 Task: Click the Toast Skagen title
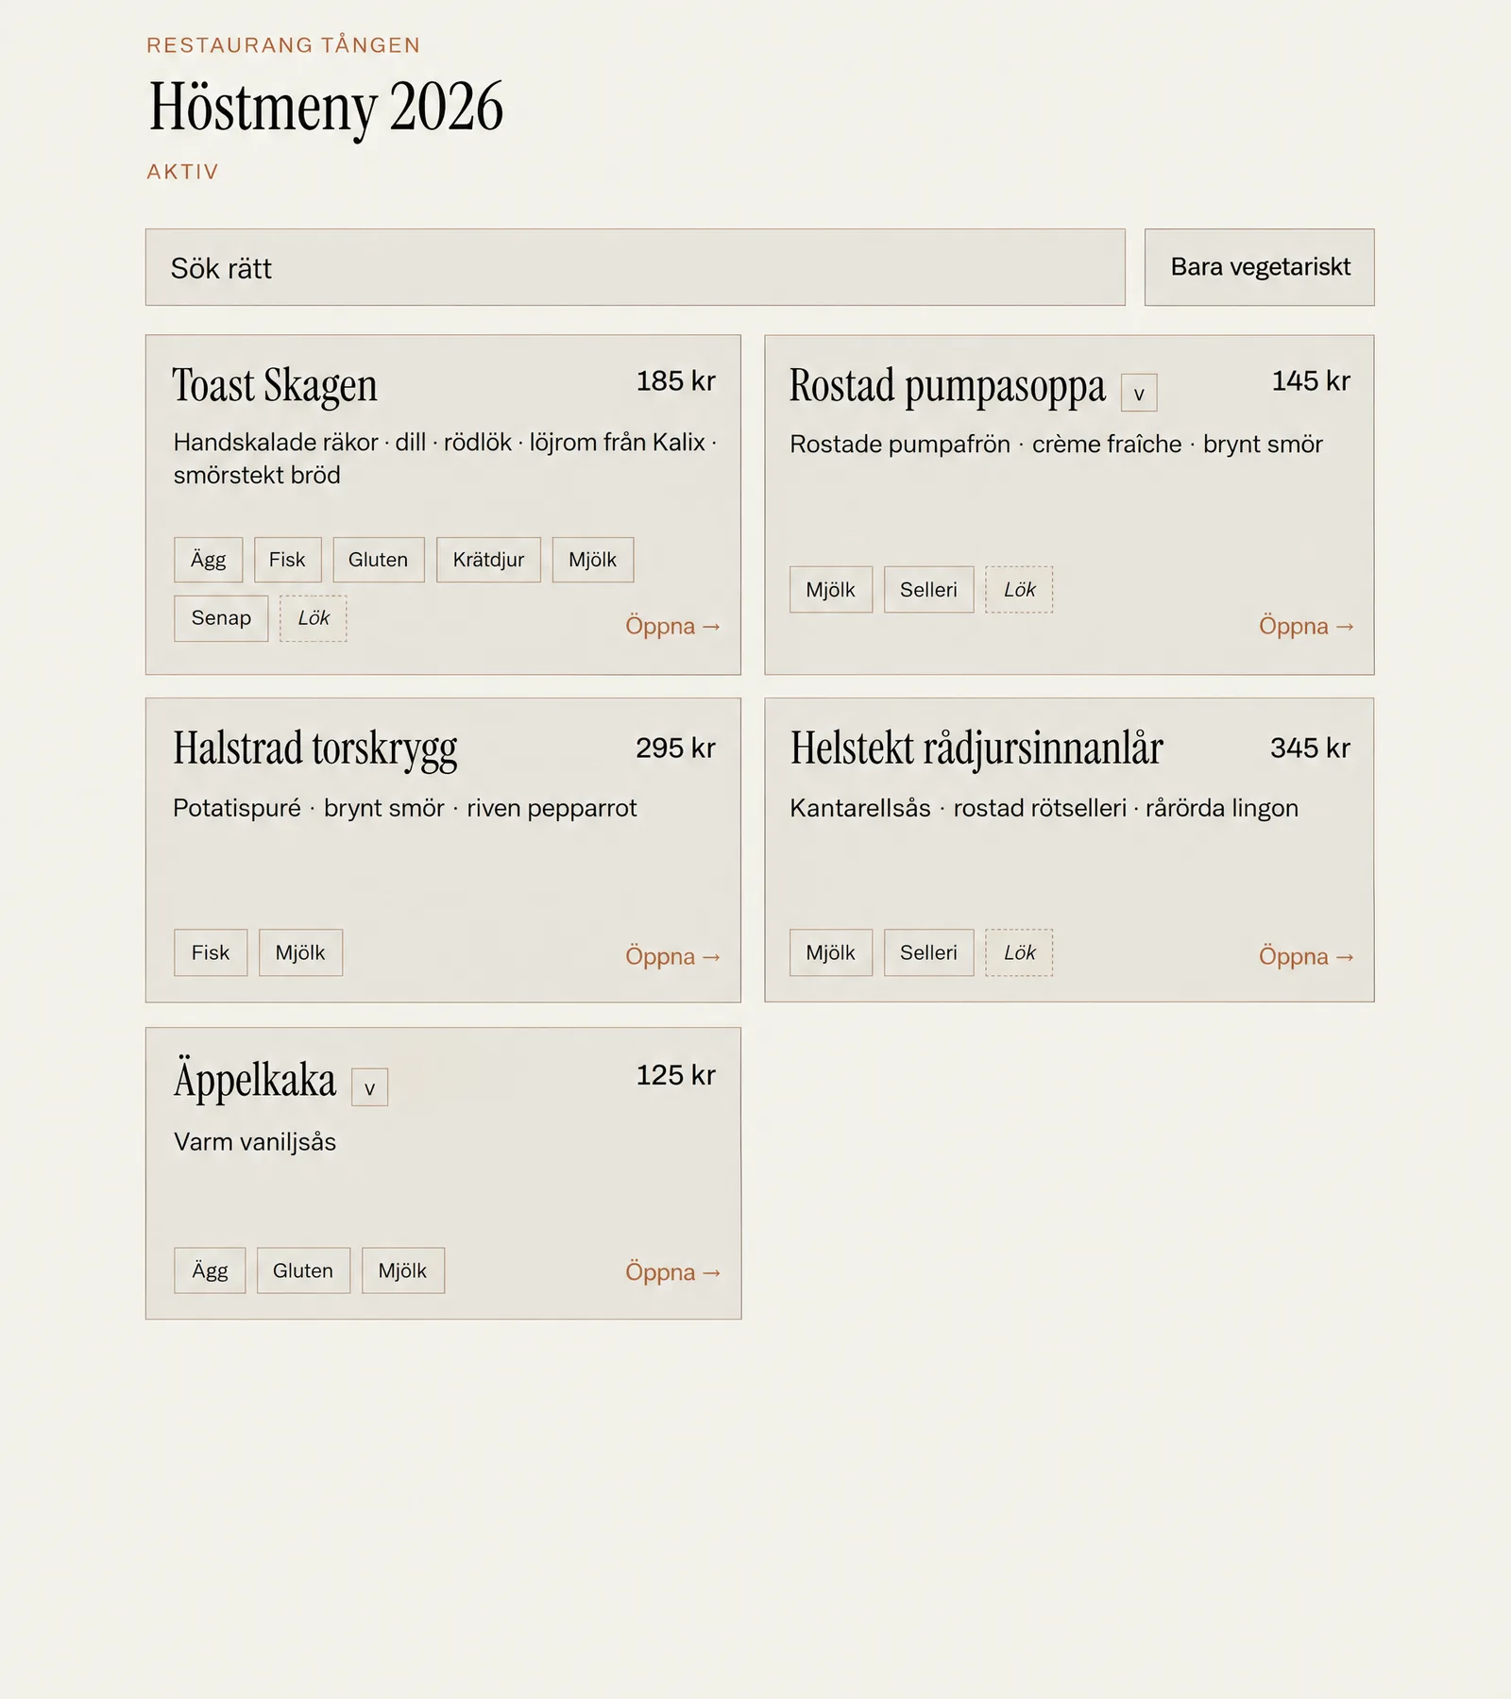click(275, 385)
